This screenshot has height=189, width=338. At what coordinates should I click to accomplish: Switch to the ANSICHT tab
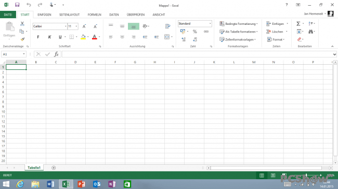coord(159,14)
